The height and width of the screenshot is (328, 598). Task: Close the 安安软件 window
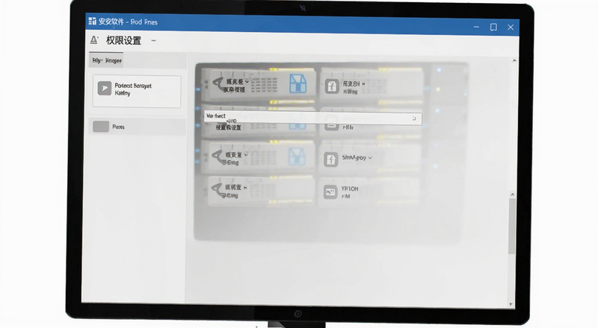[x=511, y=27]
